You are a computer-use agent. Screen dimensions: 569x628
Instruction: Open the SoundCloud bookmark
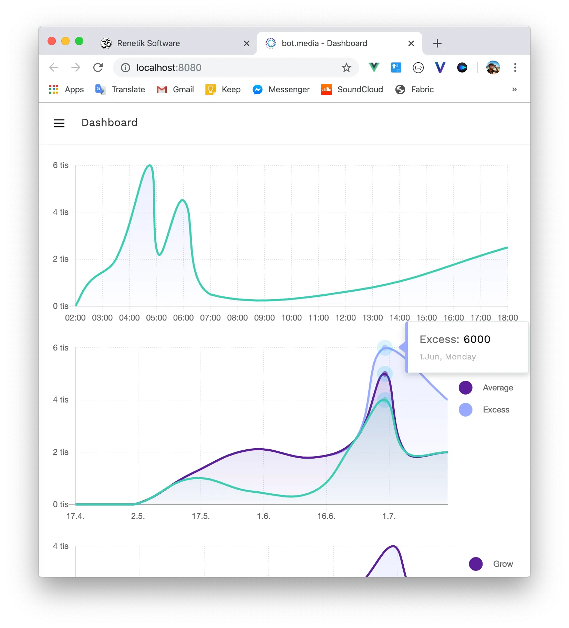[352, 90]
